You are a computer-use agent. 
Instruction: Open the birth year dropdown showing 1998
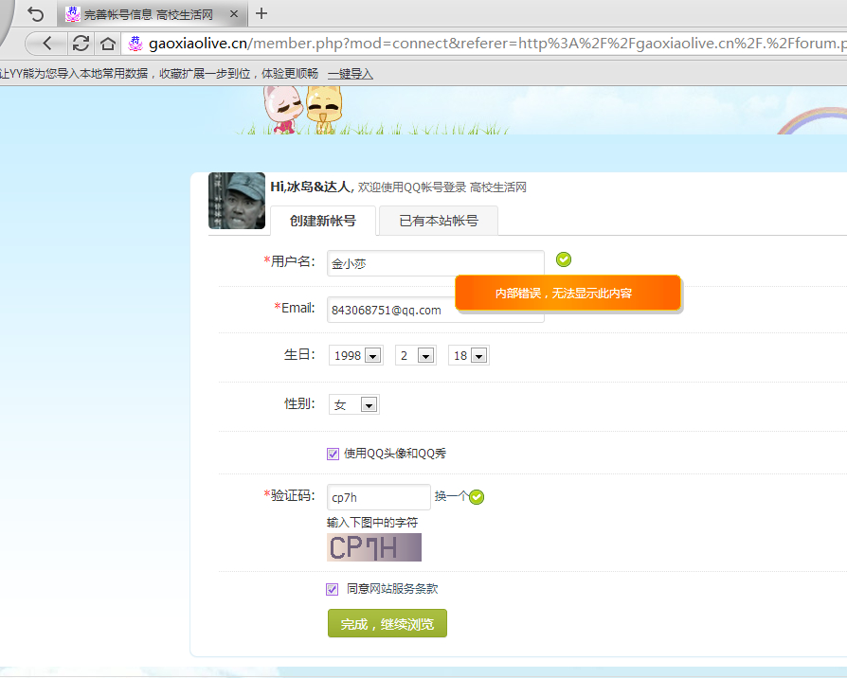[356, 355]
